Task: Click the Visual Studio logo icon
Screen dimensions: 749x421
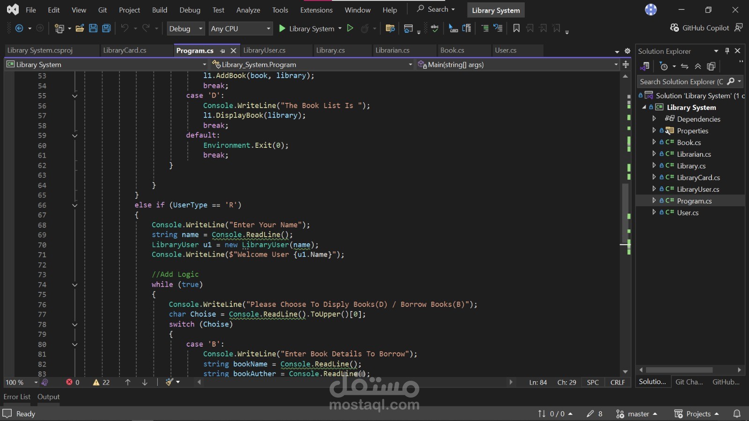Action: click(13, 9)
